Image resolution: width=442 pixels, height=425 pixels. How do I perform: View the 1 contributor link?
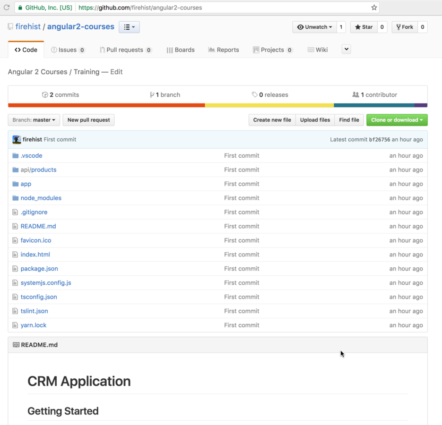374,94
